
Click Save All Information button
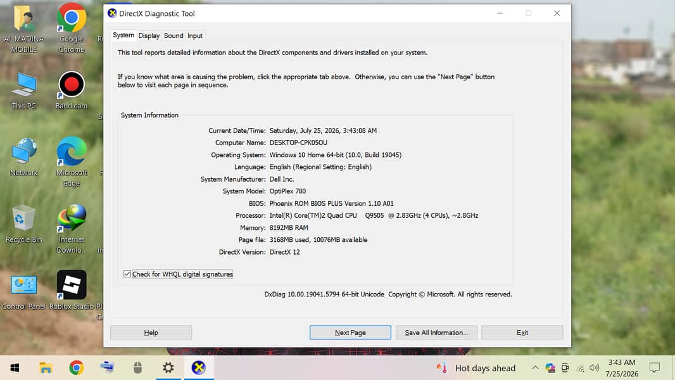(436, 332)
